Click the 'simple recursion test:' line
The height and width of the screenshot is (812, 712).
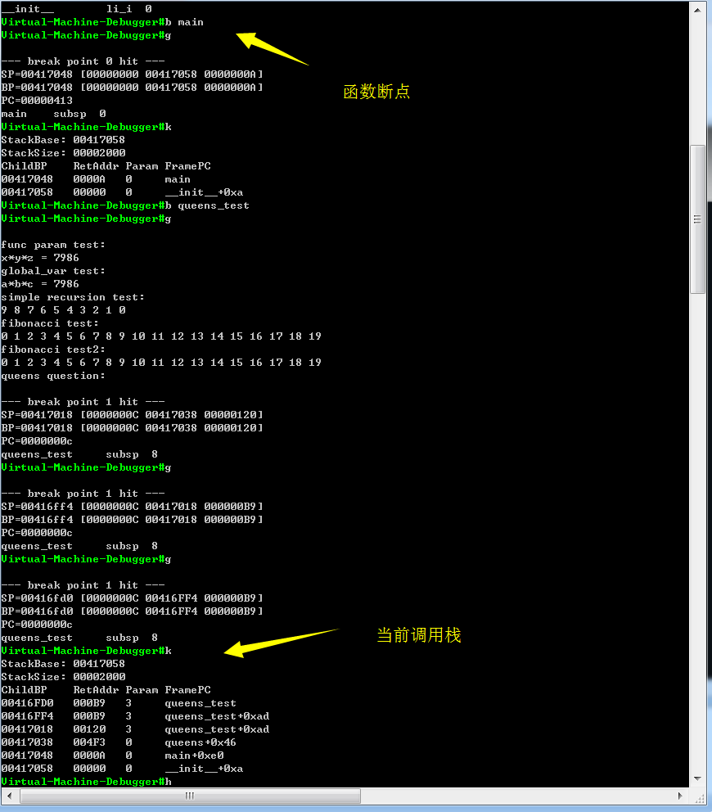coord(73,297)
